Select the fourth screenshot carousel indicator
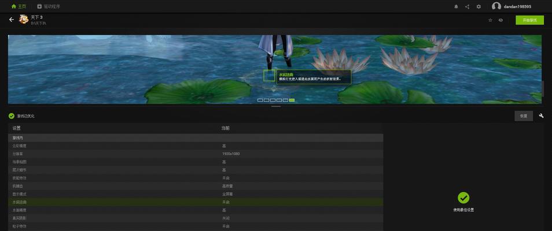The width and height of the screenshot is (552, 231). coord(279,100)
